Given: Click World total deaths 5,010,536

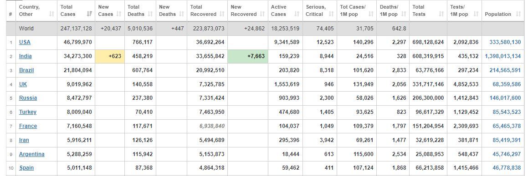Looking at the screenshot, I should point(140,29).
